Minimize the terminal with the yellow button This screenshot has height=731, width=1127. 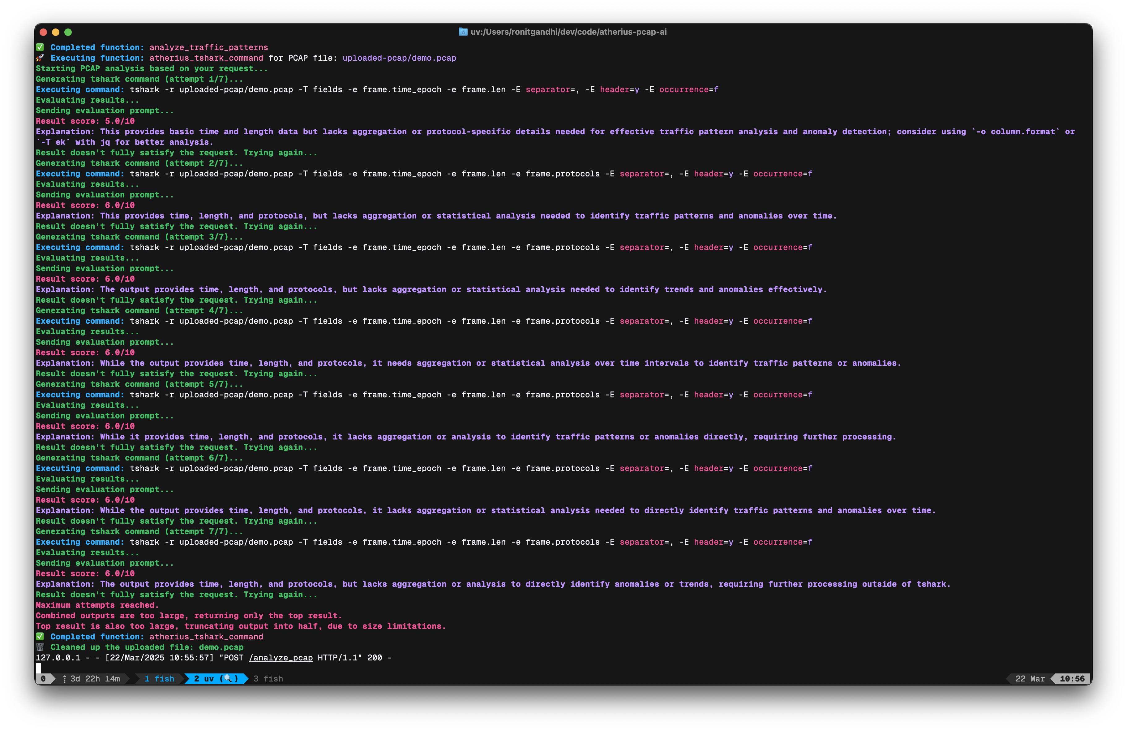tap(56, 32)
